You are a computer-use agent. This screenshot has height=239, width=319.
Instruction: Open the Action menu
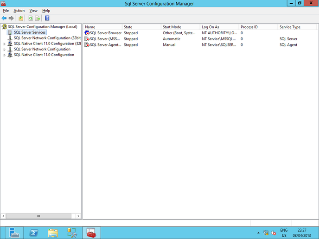pos(19,11)
